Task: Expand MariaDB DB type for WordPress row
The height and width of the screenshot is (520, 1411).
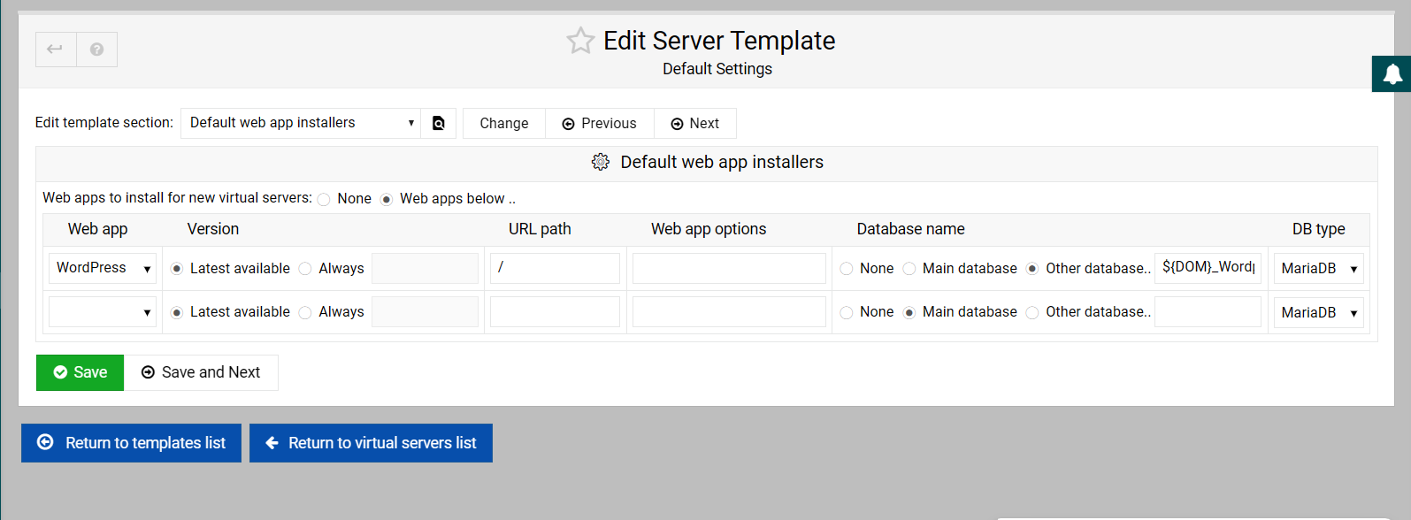Action: (1318, 269)
